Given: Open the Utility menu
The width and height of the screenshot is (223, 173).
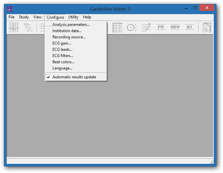Looking at the screenshot, I should (x=73, y=17).
